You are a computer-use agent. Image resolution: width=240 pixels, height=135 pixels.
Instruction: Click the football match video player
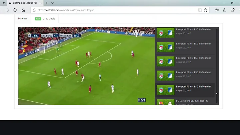click(86, 66)
